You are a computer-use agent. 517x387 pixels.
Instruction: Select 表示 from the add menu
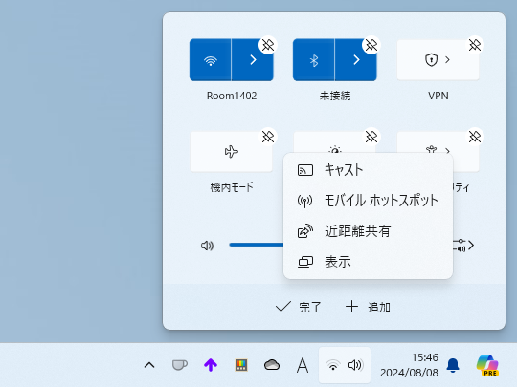point(368,262)
